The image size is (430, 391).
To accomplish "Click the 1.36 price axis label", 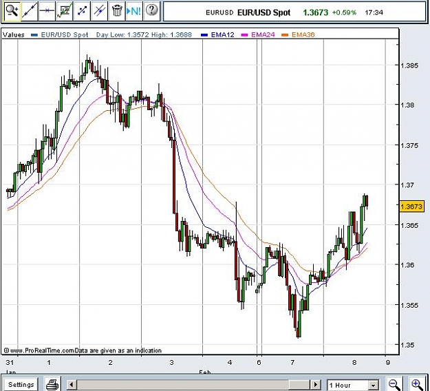I will click(x=407, y=265).
